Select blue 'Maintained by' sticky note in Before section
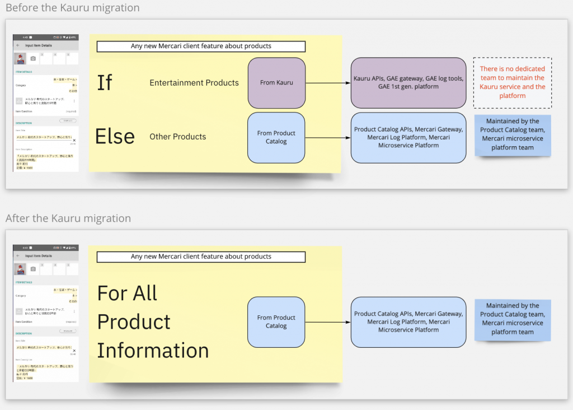The image size is (573, 410). (513, 135)
